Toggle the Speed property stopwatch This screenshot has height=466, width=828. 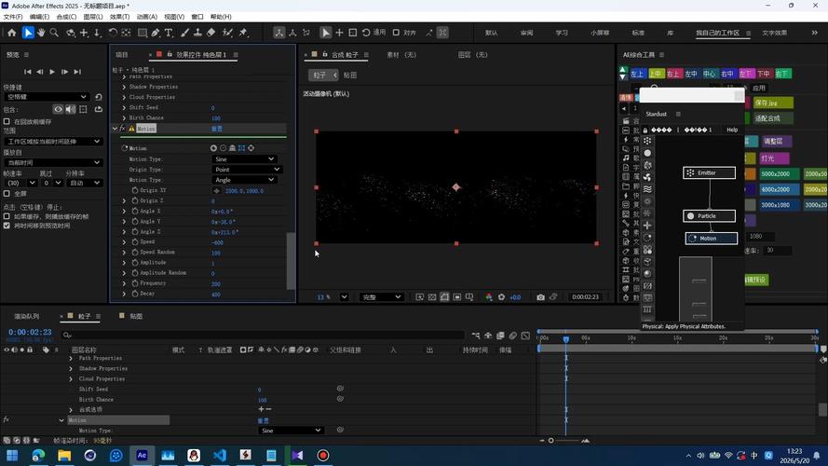(135, 242)
